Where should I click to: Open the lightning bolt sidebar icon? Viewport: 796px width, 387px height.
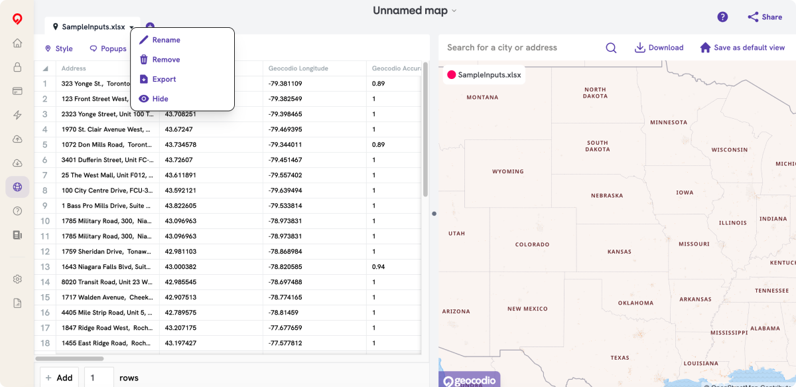(17, 115)
